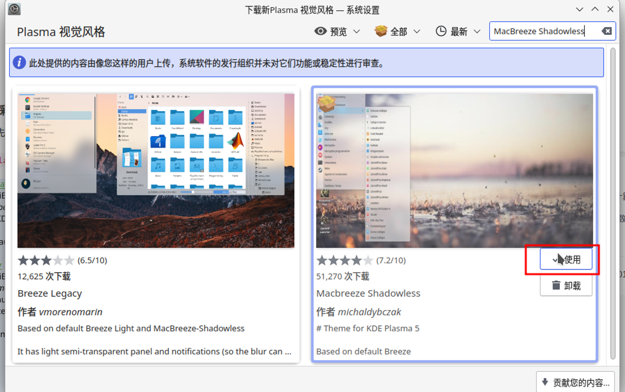Click the title bar keep-below chevron down button
This screenshot has height=392, width=625.
(x=579, y=9)
